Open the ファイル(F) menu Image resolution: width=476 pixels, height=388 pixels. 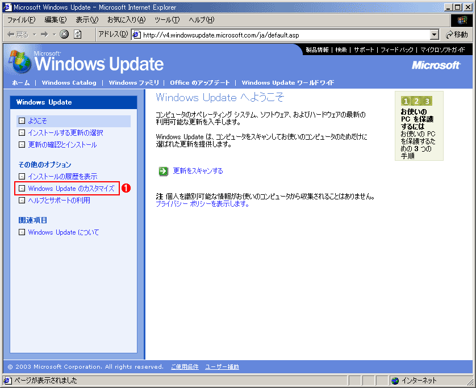coord(21,20)
